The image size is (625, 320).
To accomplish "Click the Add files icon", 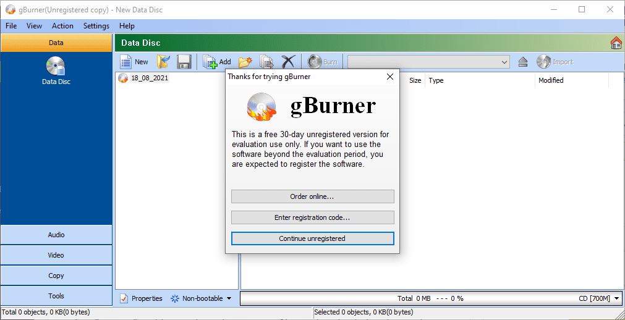I will click(210, 62).
